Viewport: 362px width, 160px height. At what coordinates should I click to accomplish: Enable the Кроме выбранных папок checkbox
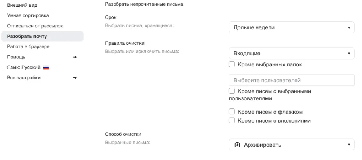click(232, 64)
